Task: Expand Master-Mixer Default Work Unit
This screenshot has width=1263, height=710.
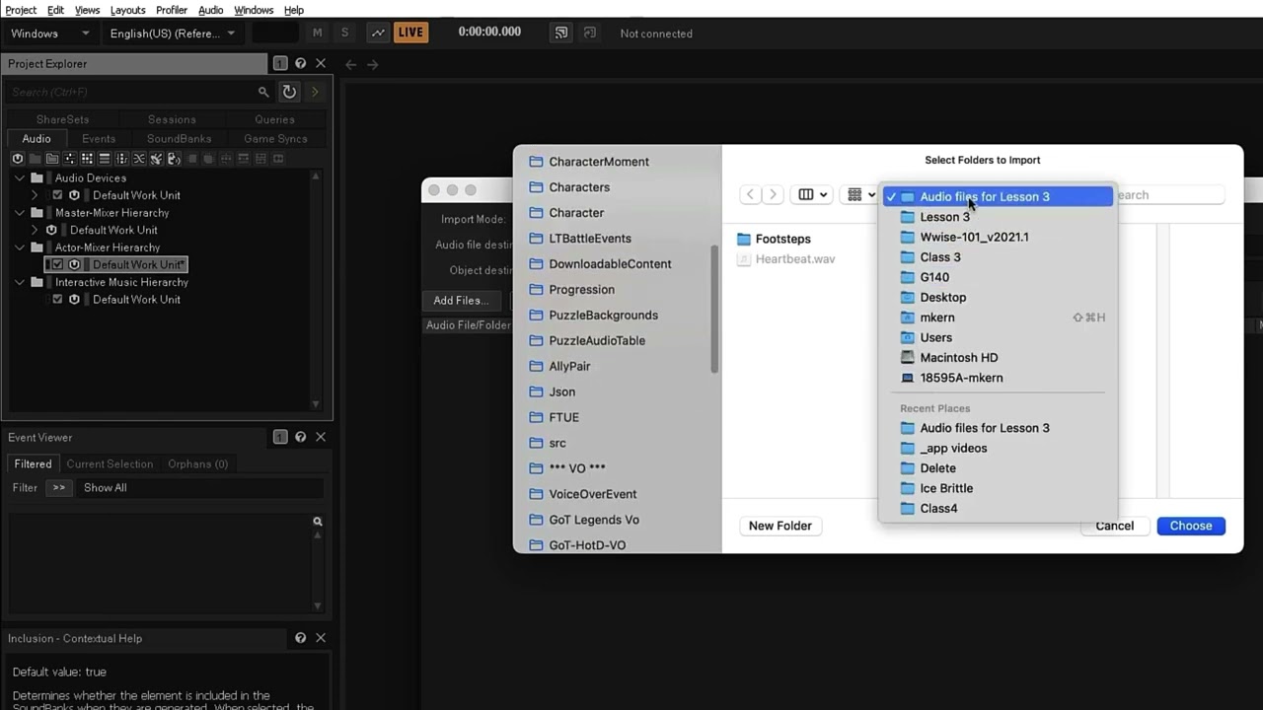Action: [x=36, y=230]
